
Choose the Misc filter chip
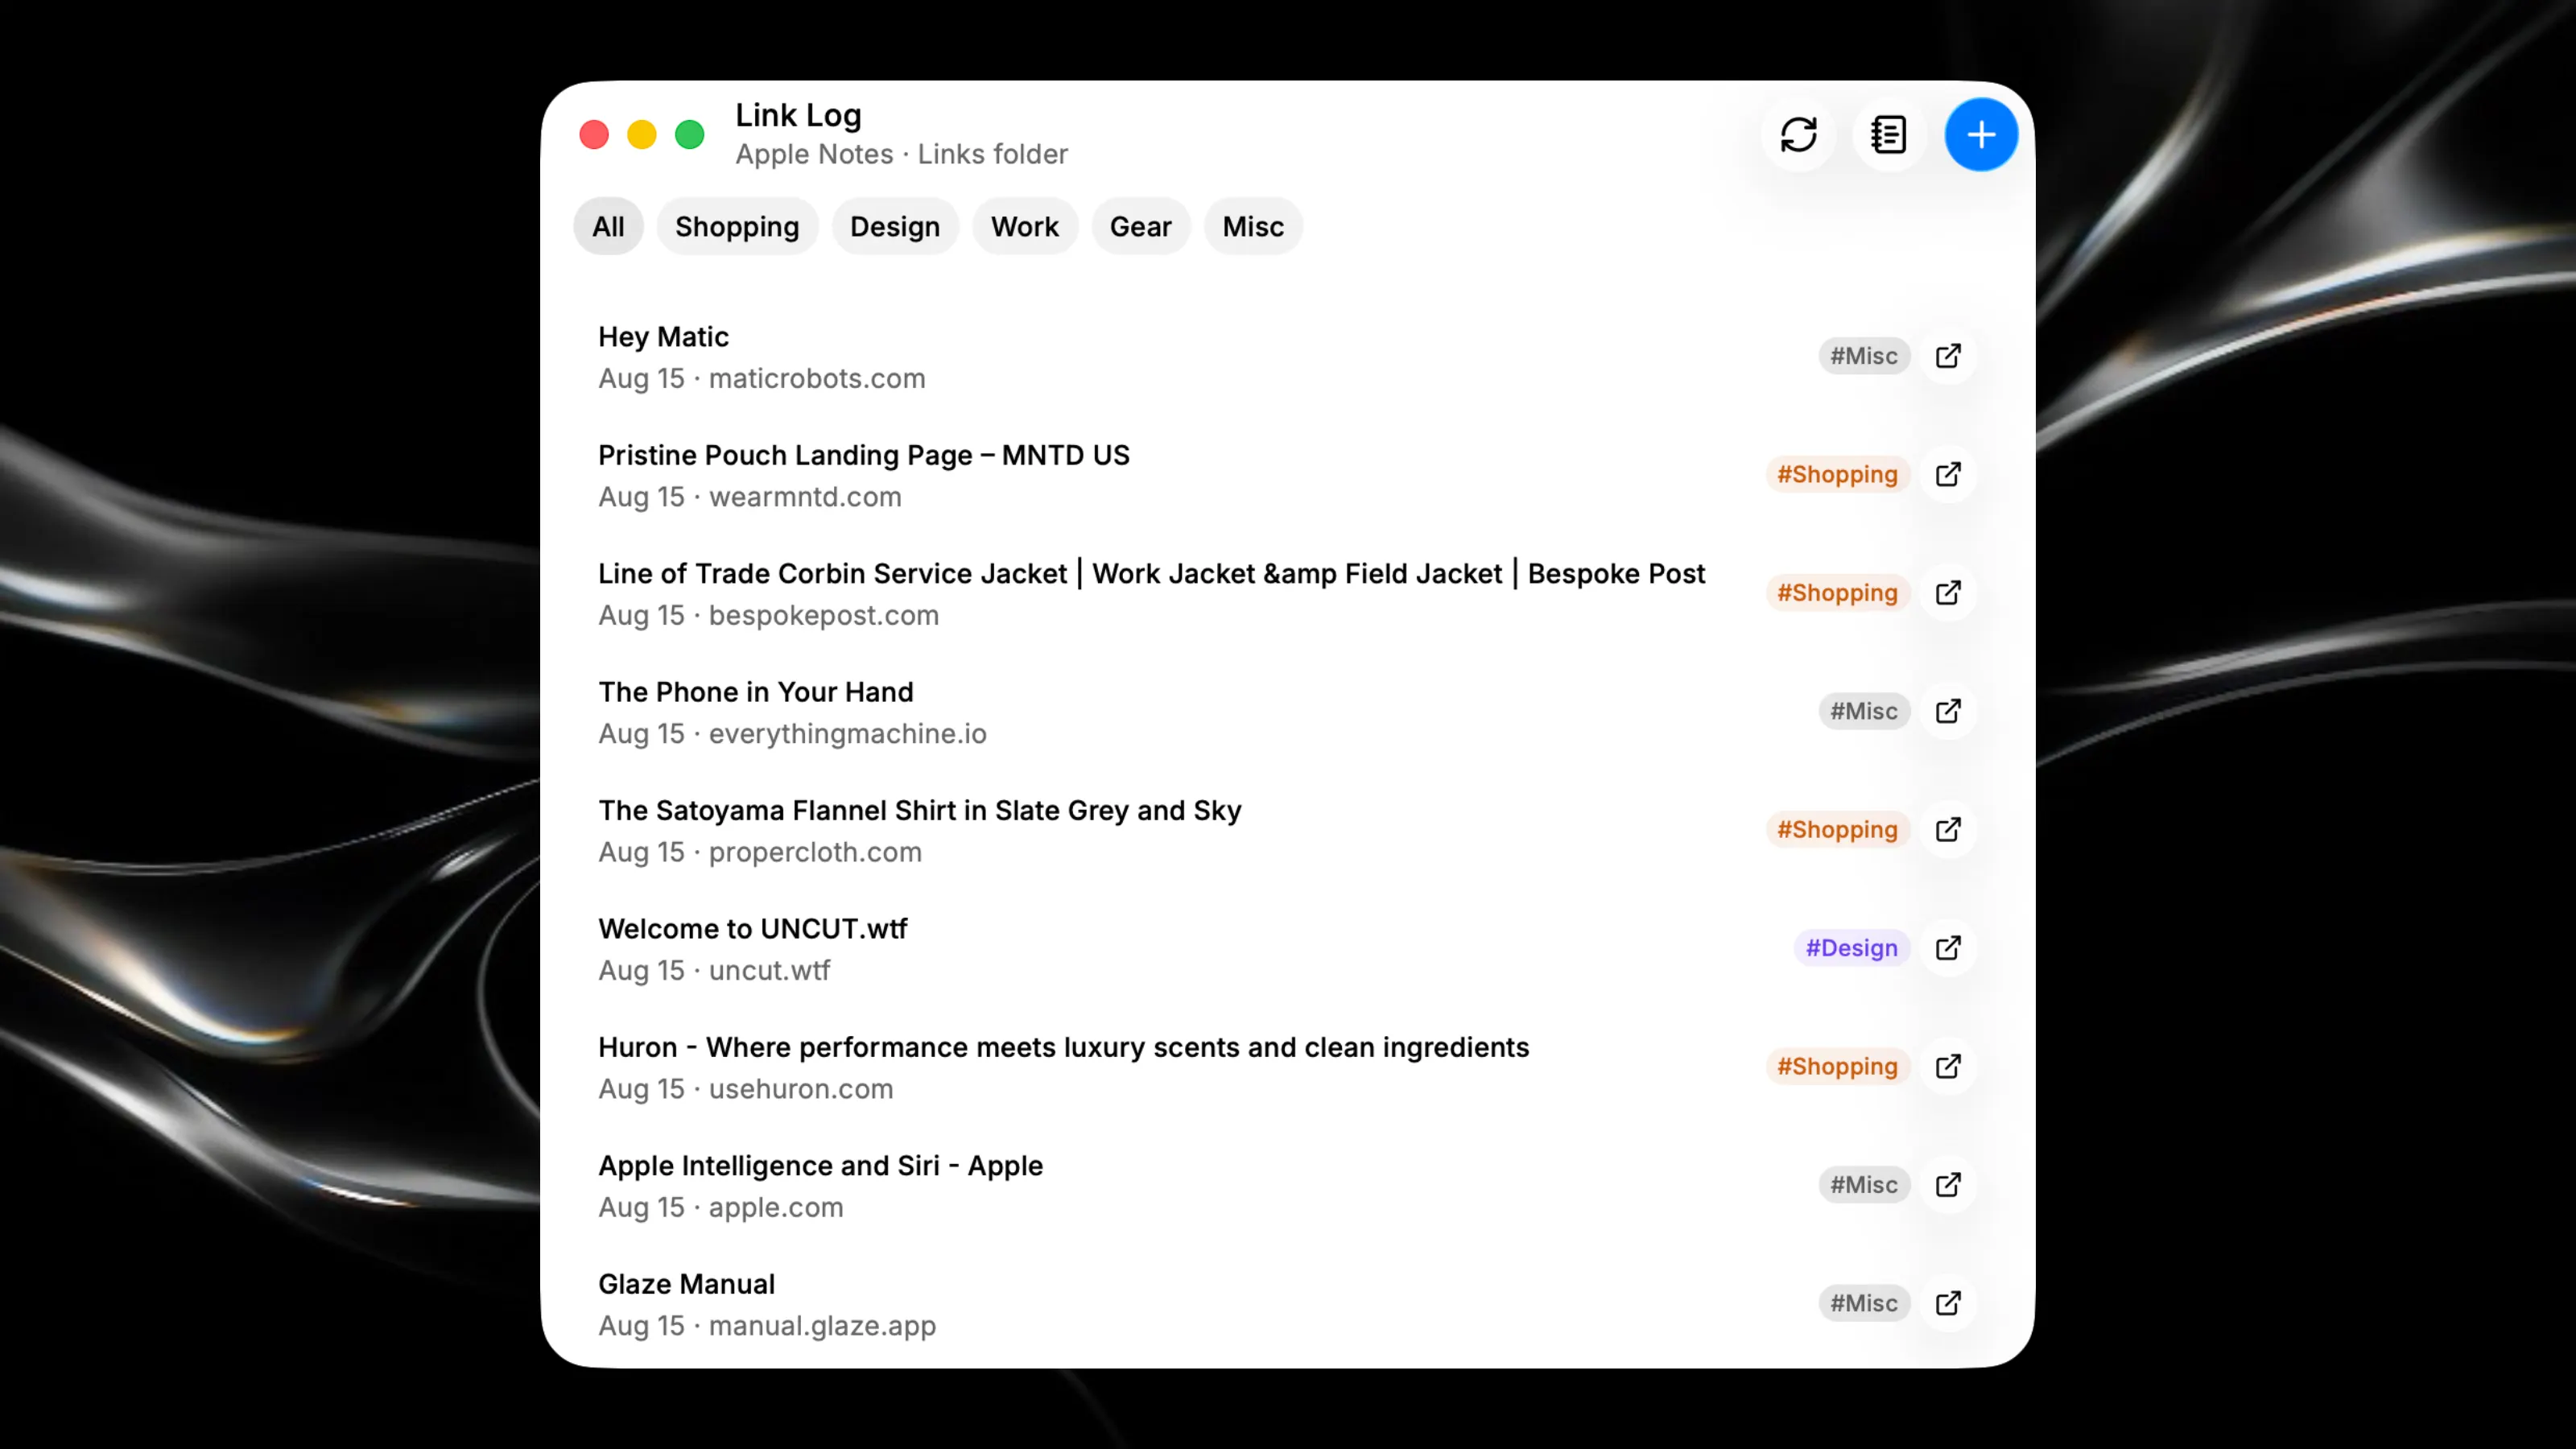click(1253, 227)
